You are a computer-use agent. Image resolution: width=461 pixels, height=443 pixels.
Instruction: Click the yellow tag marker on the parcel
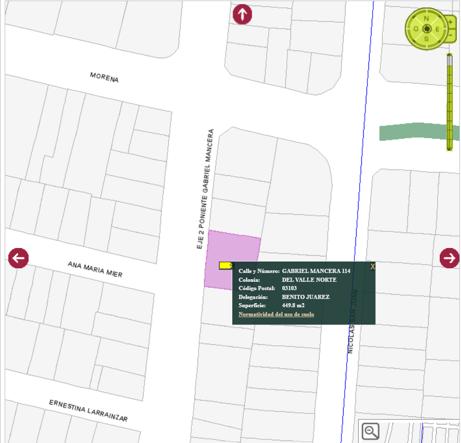coord(226,266)
